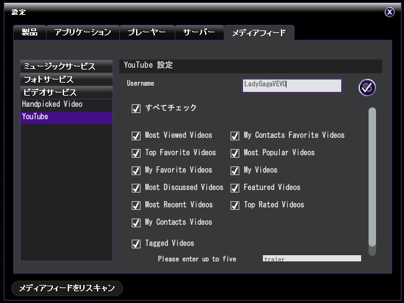The height and width of the screenshot is (303, 404).
Task: Disable Most Popular Videos
Action: [235, 153]
